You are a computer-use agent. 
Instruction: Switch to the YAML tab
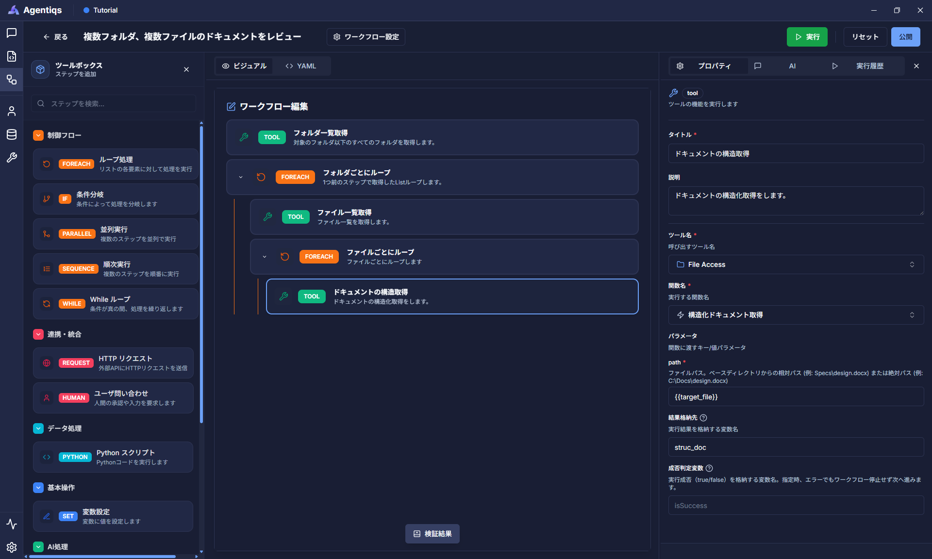pyautogui.click(x=301, y=66)
